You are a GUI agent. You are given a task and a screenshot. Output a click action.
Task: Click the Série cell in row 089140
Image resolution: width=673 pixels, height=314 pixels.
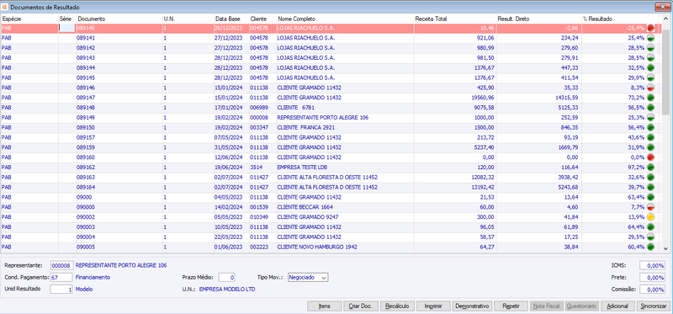click(66, 28)
